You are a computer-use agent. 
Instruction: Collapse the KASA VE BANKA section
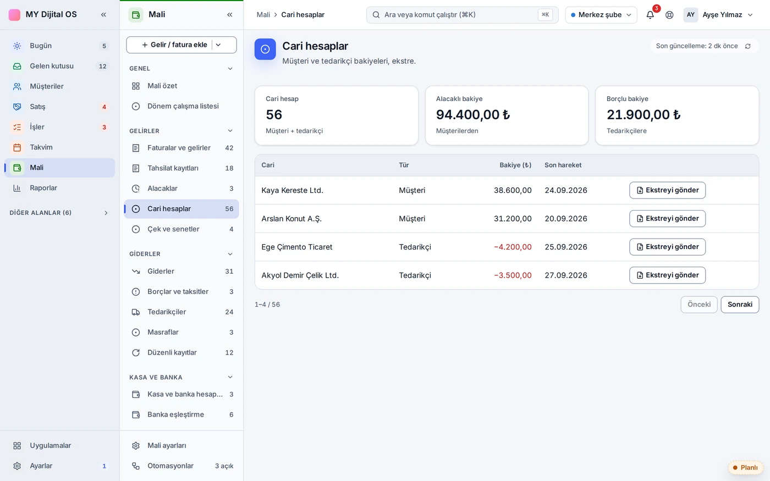230,377
